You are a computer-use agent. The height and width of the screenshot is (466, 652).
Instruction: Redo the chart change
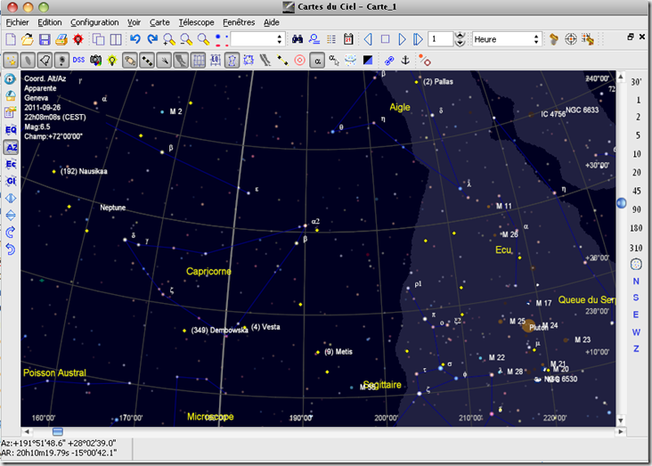click(x=152, y=39)
